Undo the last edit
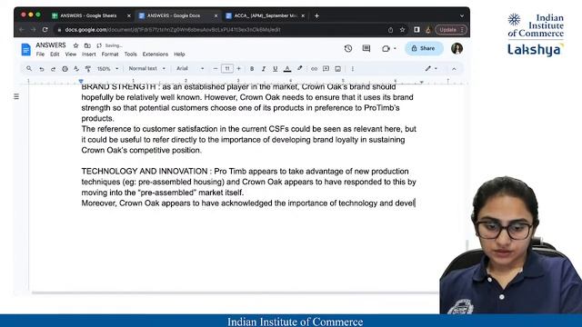The height and width of the screenshot is (327, 582). (x=42, y=69)
